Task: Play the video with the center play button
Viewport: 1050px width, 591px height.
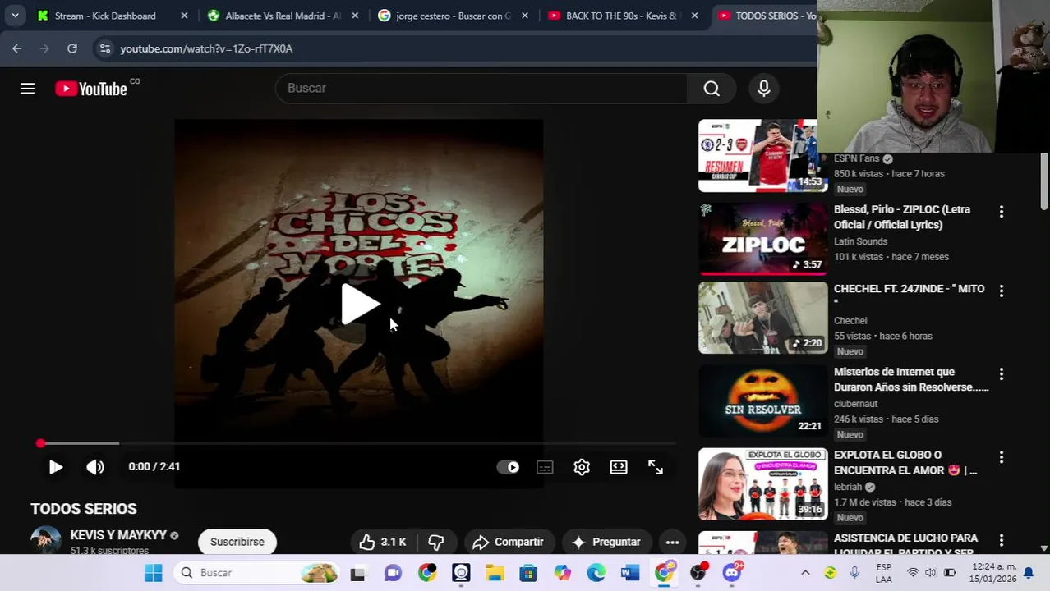Action: tap(359, 304)
